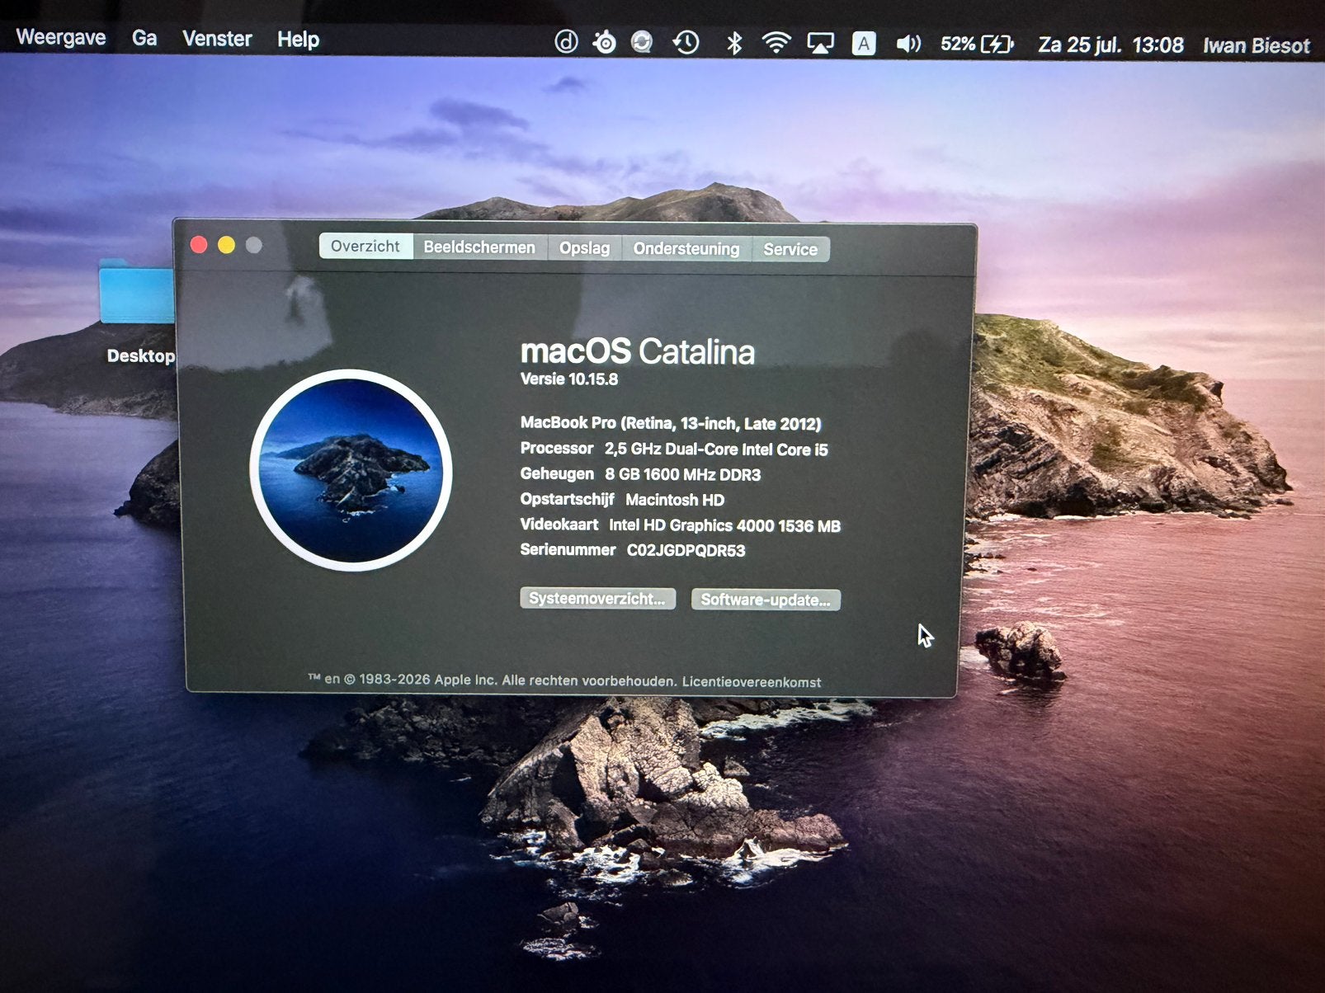The width and height of the screenshot is (1325, 993).
Task: Open the keyboard input source menu
Action: [864, 44]
